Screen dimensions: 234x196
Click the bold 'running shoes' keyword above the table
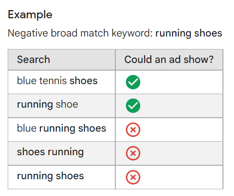[x=189, y=33]
